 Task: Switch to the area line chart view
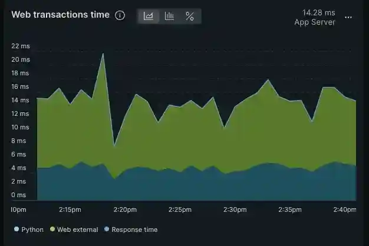[x=149, y=16]
